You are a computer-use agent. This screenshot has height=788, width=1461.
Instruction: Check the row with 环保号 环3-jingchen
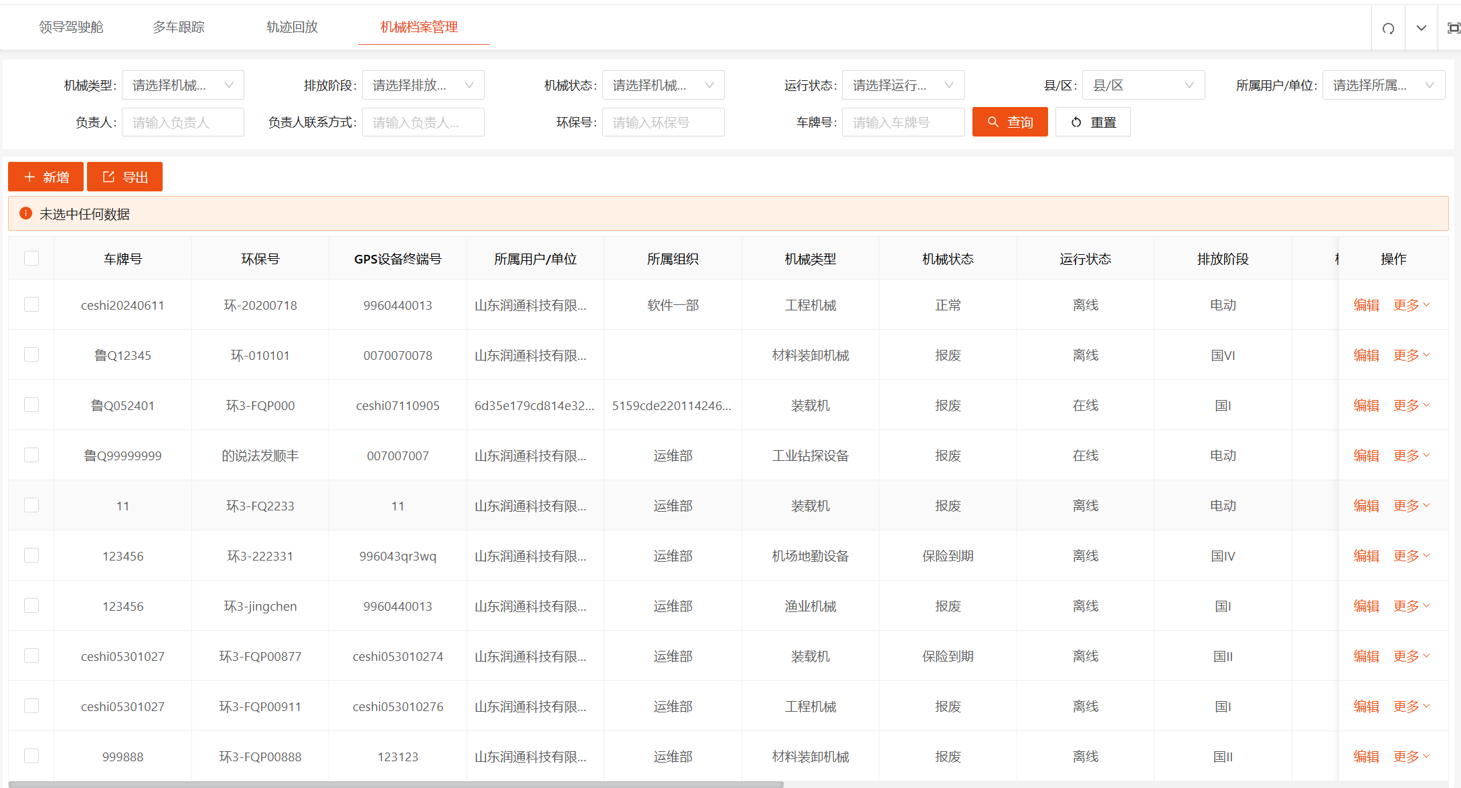click(x=31, y=605)
